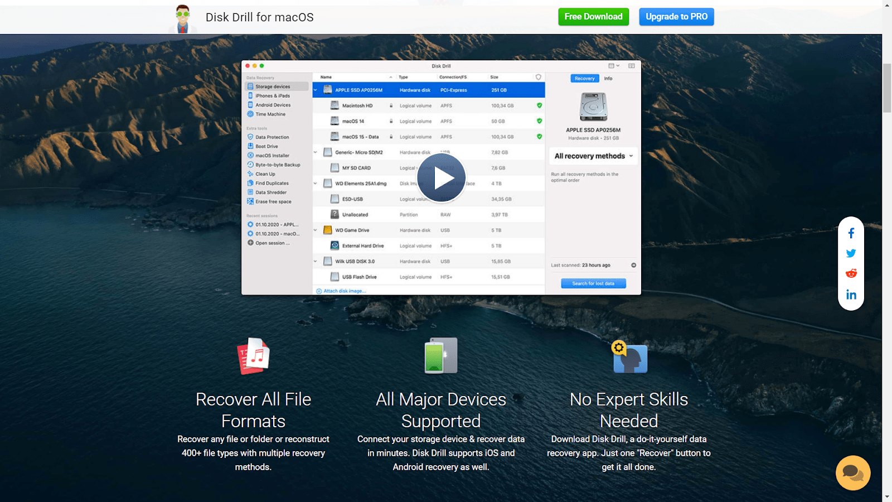Play the Disk Drill demo video
Screen dimensions: 892x502
(x=442, y=178)
